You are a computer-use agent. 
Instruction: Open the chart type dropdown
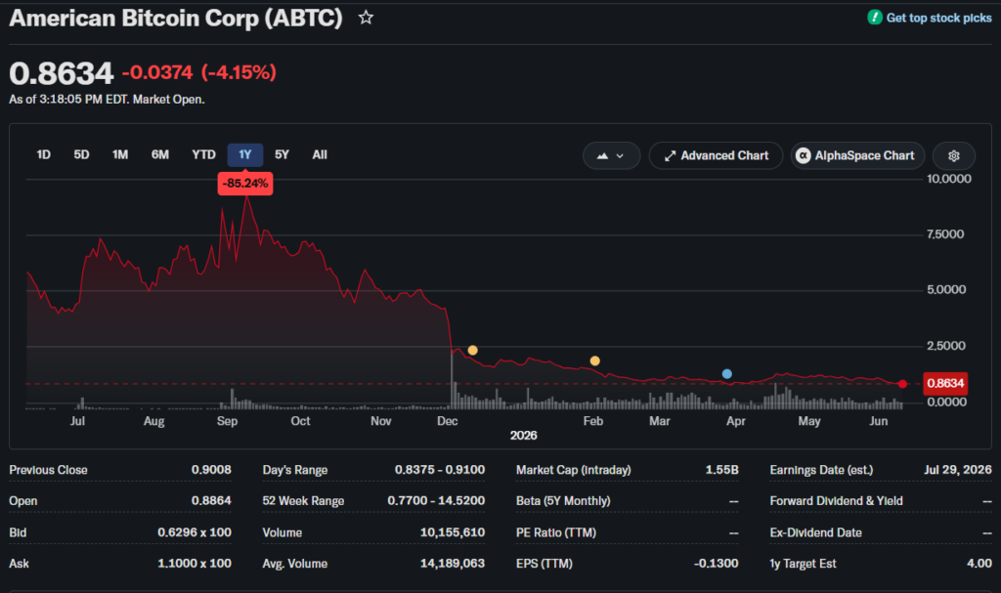[611, 155]
